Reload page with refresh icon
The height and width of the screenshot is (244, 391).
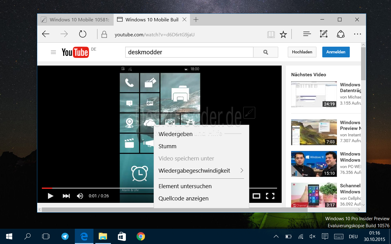[83, 34]
